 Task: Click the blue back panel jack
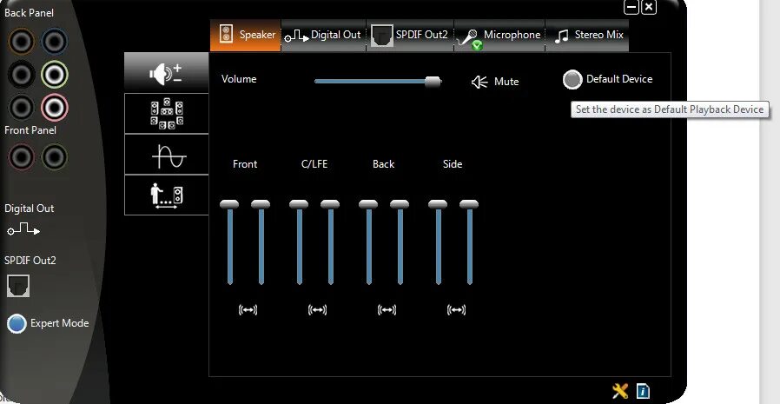(x=54, y=42)
